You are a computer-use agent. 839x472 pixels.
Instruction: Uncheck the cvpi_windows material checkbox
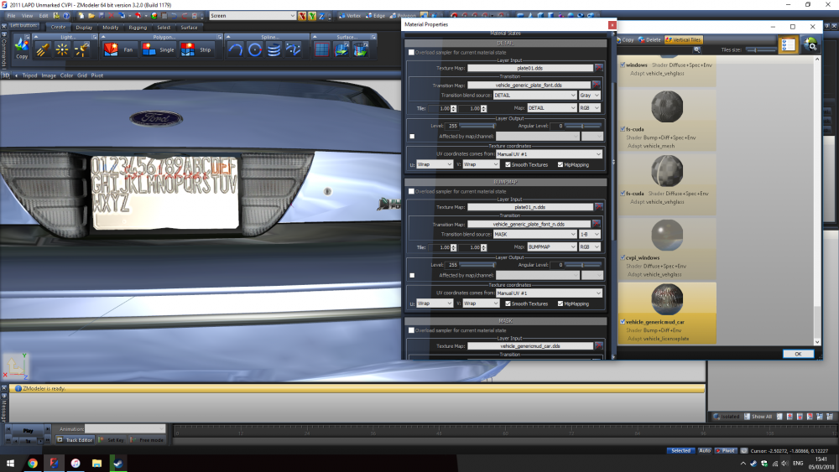(623, 257)
